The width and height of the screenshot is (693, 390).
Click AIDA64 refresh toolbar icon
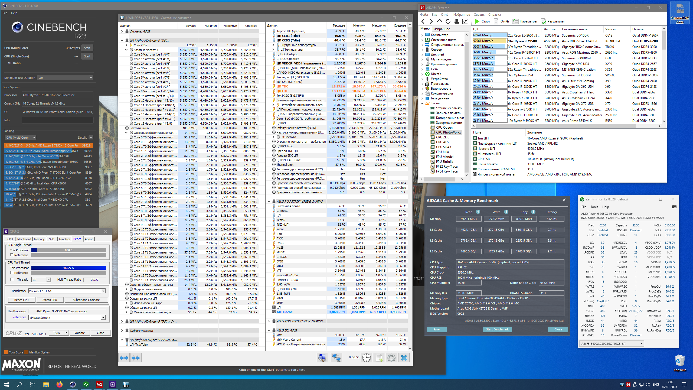pos(448,21)
